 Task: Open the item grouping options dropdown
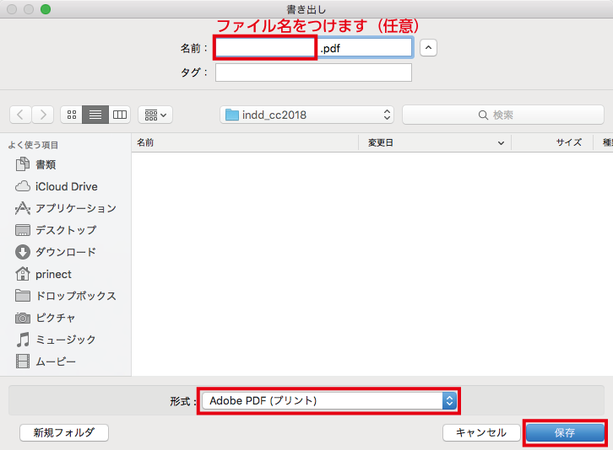pyautogui.click(x=155, y=115)
